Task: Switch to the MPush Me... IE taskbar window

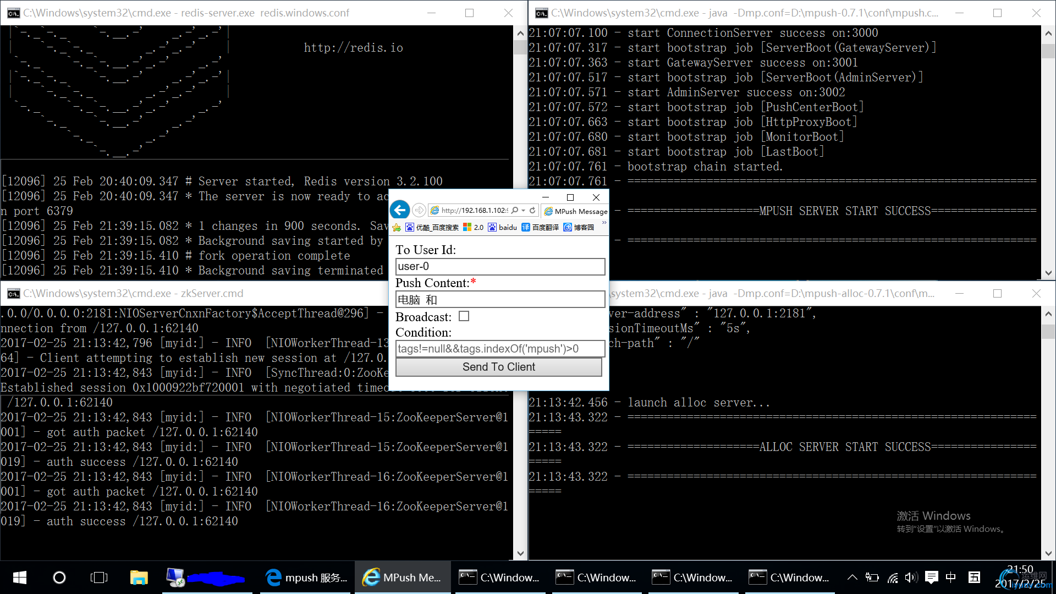Action: (x=403, y=577)
